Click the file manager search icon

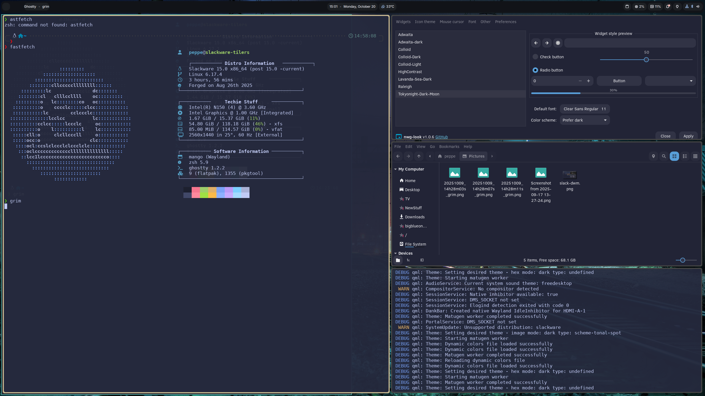pos(664,156)
